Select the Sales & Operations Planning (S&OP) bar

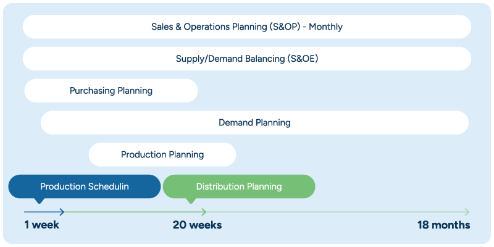tap(247, 27)
